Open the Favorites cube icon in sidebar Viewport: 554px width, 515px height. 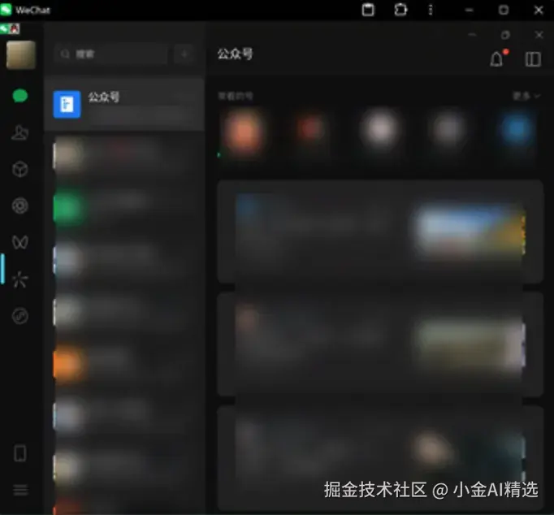click(x=20, y=169)
